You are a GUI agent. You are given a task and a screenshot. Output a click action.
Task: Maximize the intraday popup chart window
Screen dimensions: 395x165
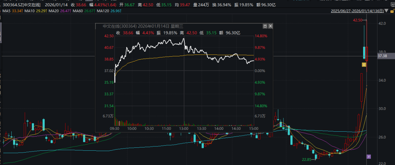pos(265,26)
